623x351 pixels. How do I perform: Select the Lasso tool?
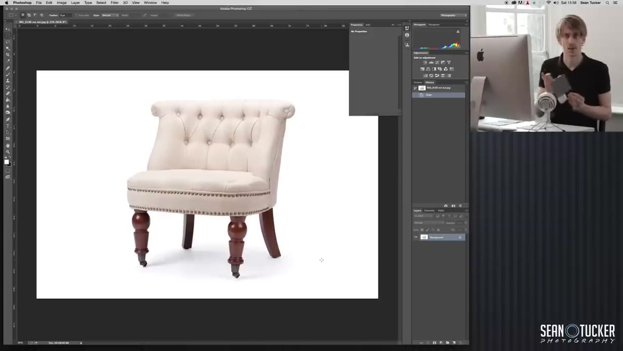[x=8, y=41]
